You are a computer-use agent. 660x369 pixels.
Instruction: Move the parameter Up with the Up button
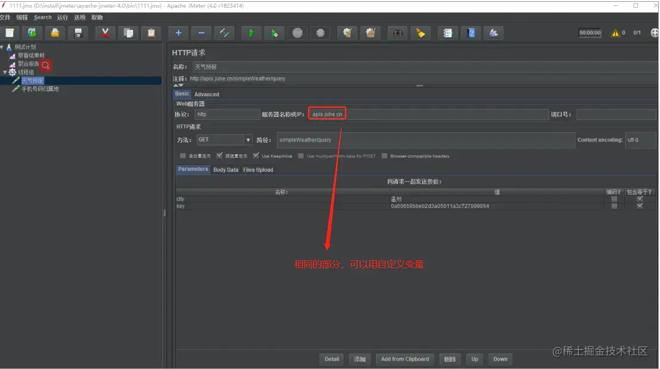pos(474,359)
